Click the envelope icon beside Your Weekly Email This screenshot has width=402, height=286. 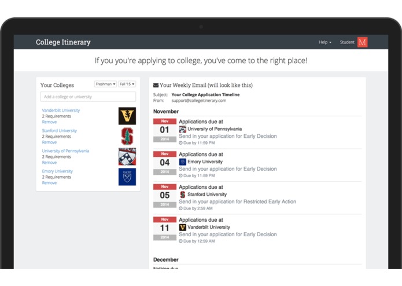[156, 85]
